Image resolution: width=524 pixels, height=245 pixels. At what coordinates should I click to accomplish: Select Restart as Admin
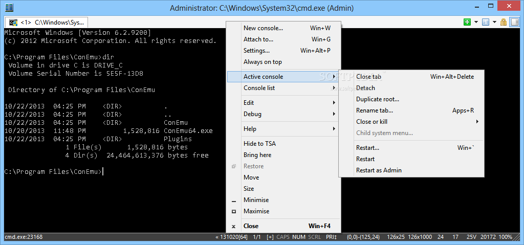pos(411,170)
